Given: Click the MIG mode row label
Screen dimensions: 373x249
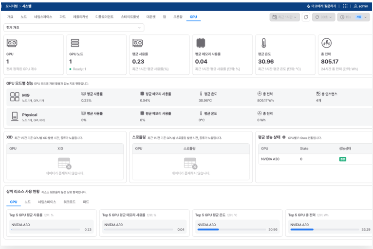Looking at the screenshot, I should [26, 95].
